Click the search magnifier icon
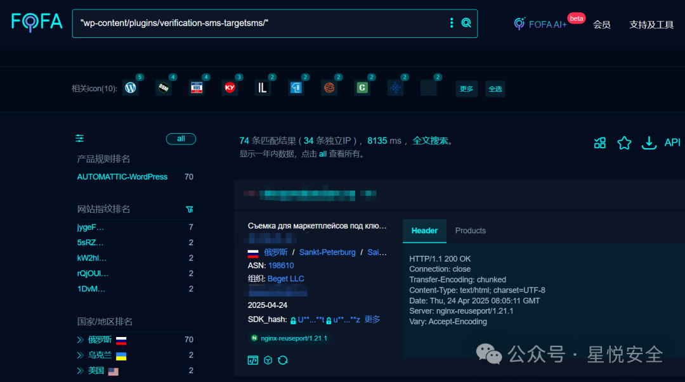This screenshot has height=382, width=685. (466, 23)
